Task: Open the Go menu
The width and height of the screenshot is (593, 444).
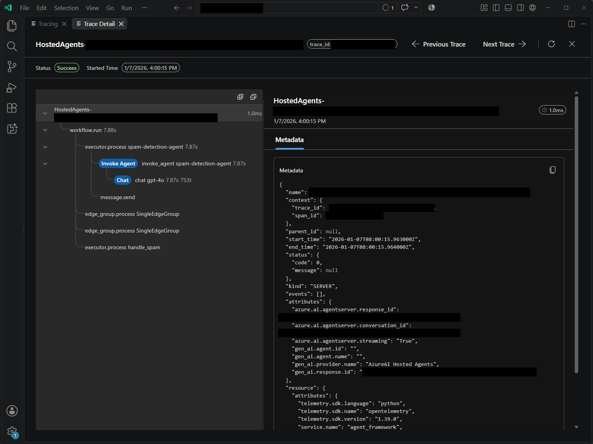Action: pyautogui.click(x=110, y=8)
